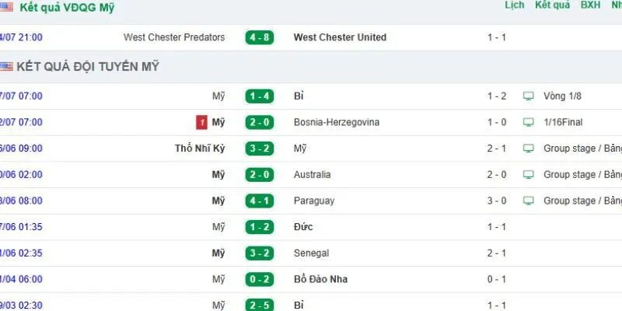Open the Bồ Đào Nha team link
Image resolution: width=622 pixels, height=311 pixels.
coord(320,279)
